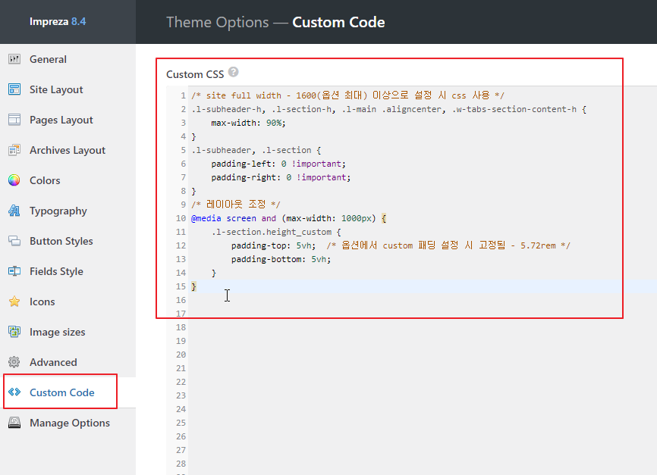Open the Custom CSS help question mark
The image size is (657, 475).
[234, 72]
